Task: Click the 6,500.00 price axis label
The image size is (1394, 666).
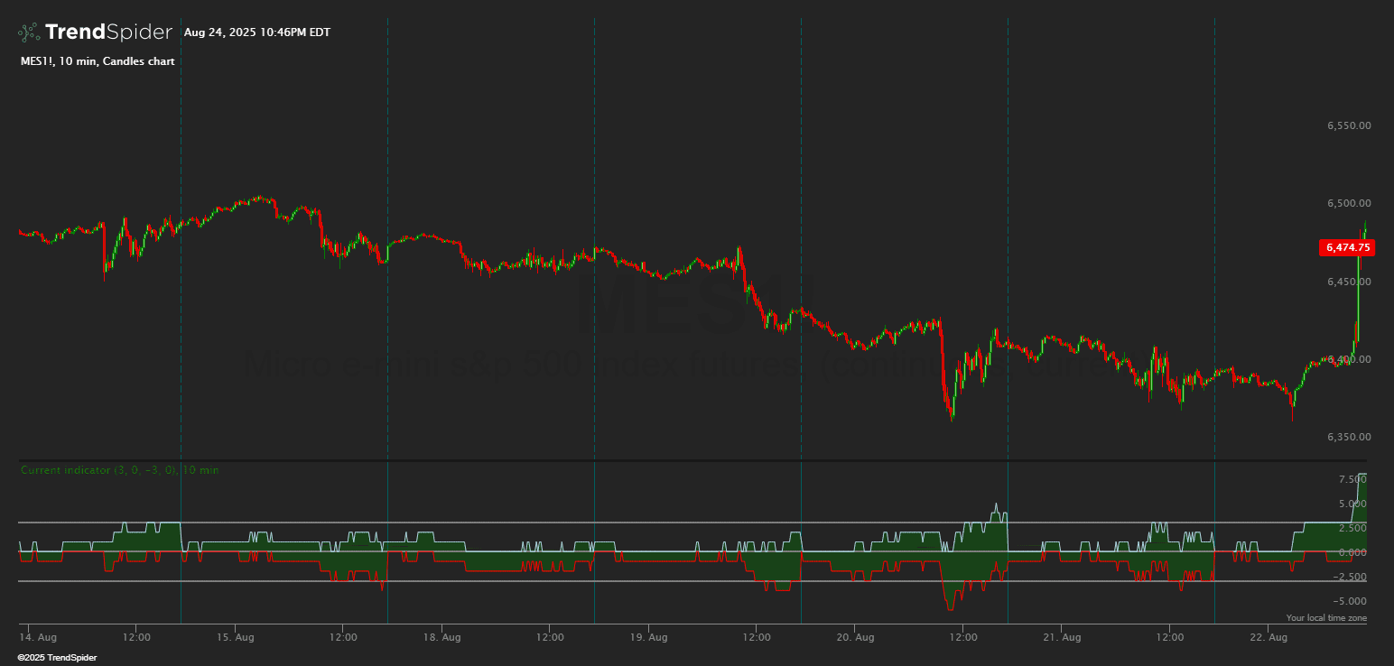Action: 1349,204
